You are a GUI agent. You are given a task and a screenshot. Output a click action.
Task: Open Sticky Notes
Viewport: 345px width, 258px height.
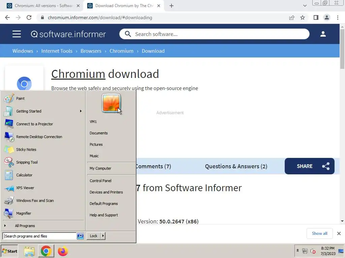click(x=26, y=149)
